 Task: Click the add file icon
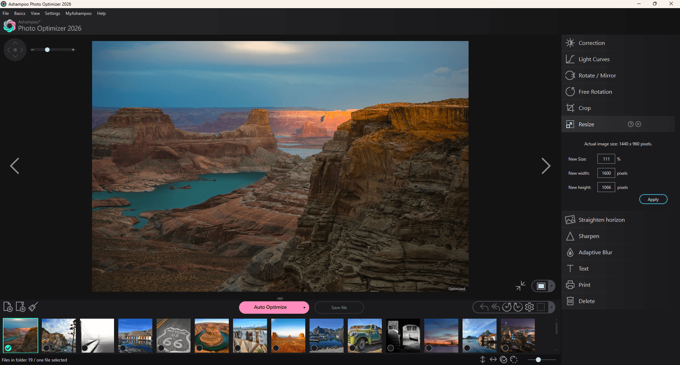(8, 307)
